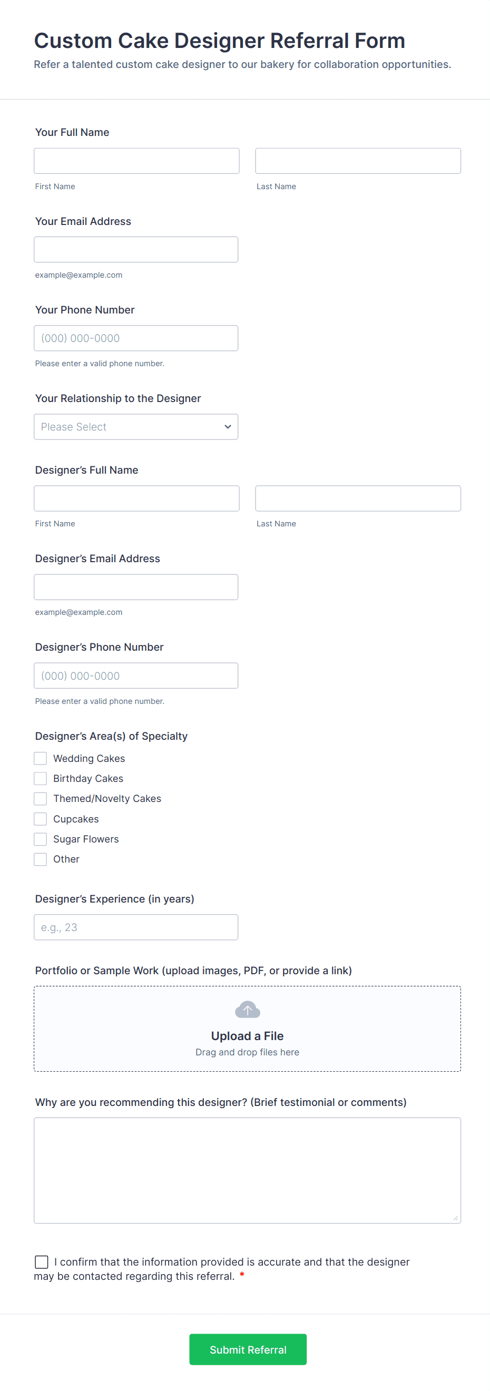The image size is (490, 1391).
Task: Tick the Birthday Cakes option
Action: 41,778
